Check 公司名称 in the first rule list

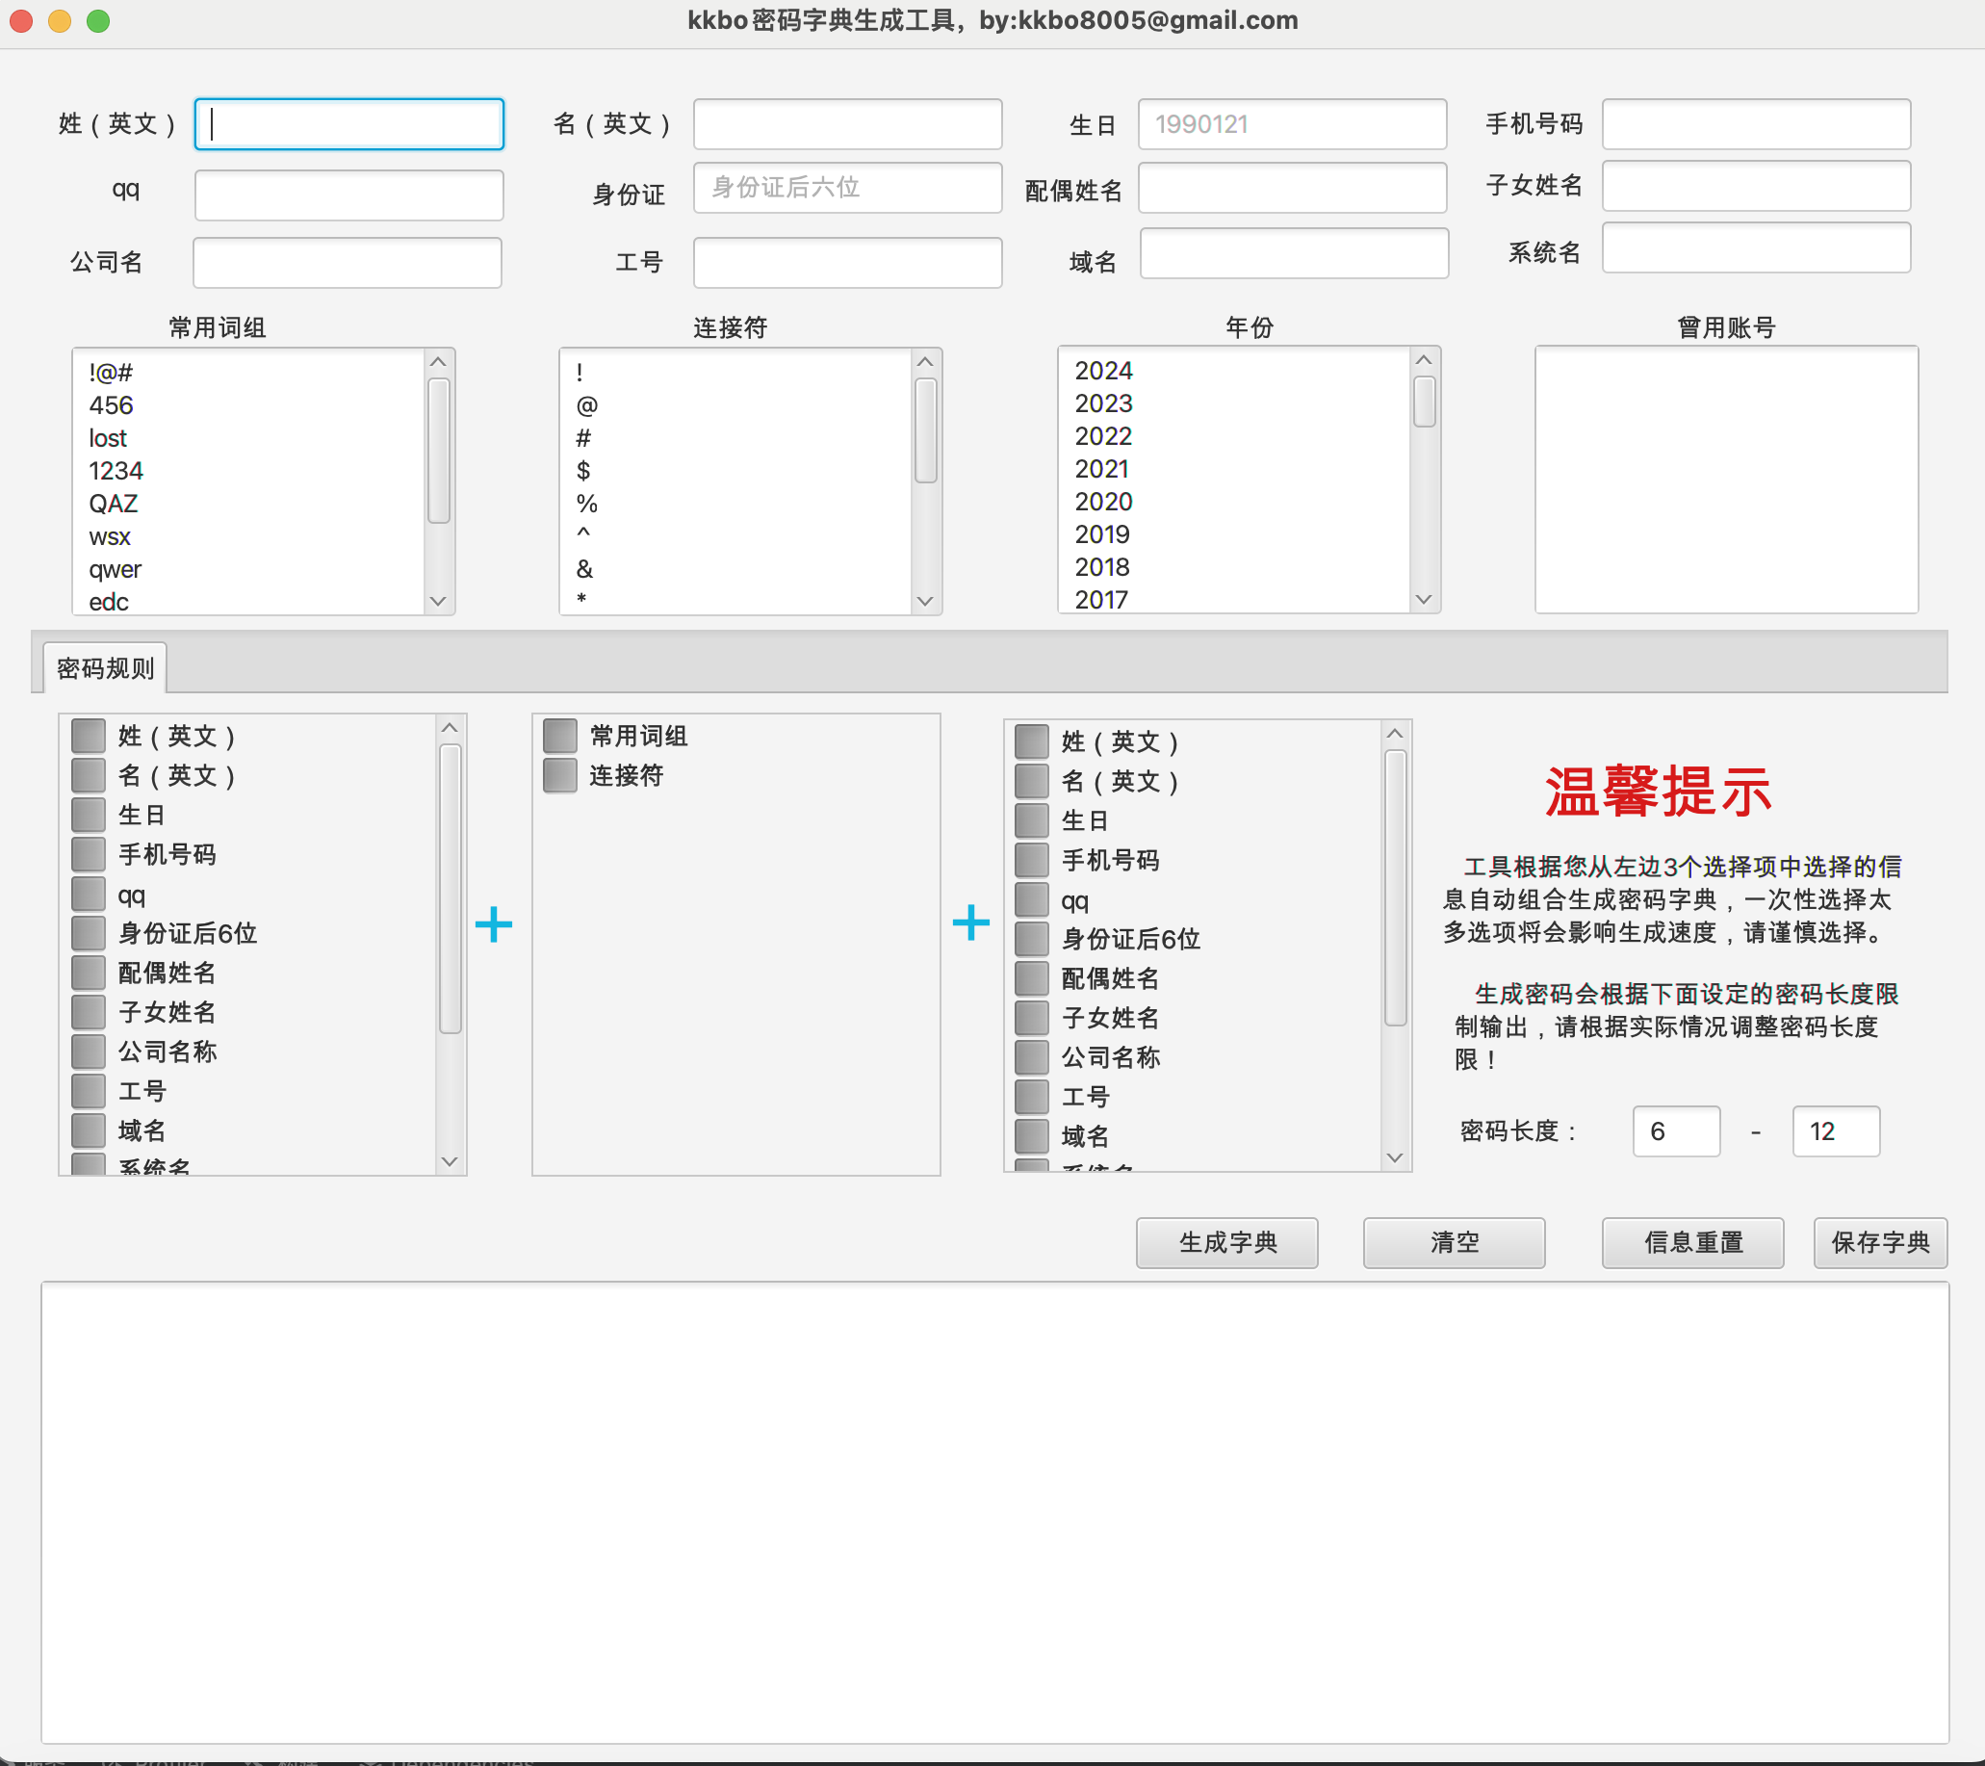point(89,1052)
